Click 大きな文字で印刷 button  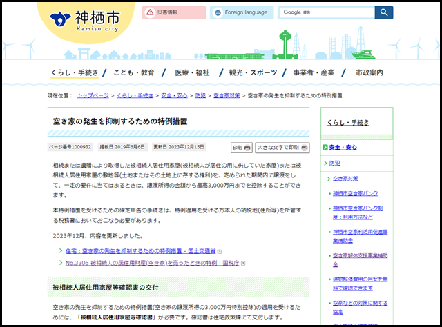[x=282, y=148]
